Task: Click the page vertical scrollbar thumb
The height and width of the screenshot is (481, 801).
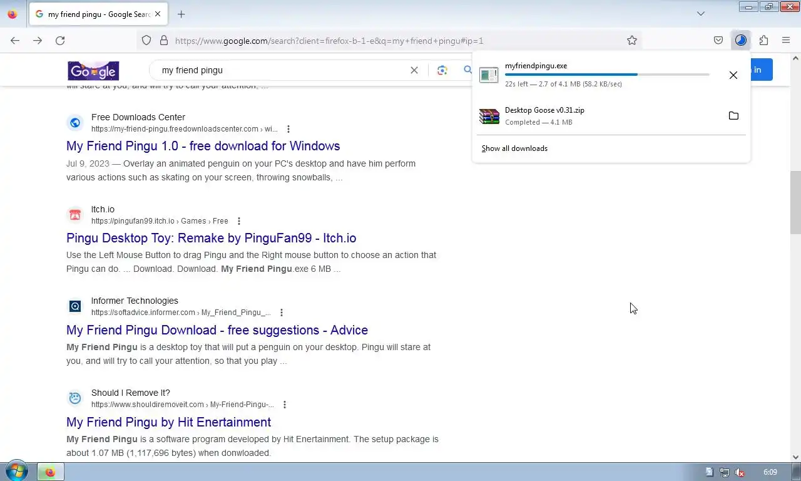Action: (796, 202)
